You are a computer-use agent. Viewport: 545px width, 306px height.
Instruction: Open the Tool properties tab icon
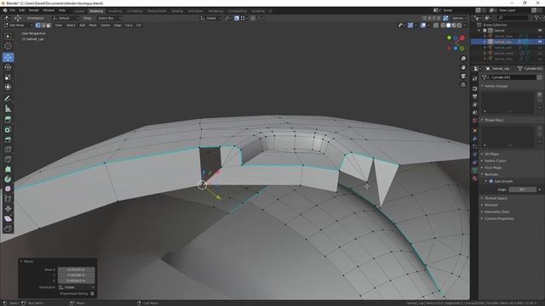pyautogui.click(x=474, y=79)
